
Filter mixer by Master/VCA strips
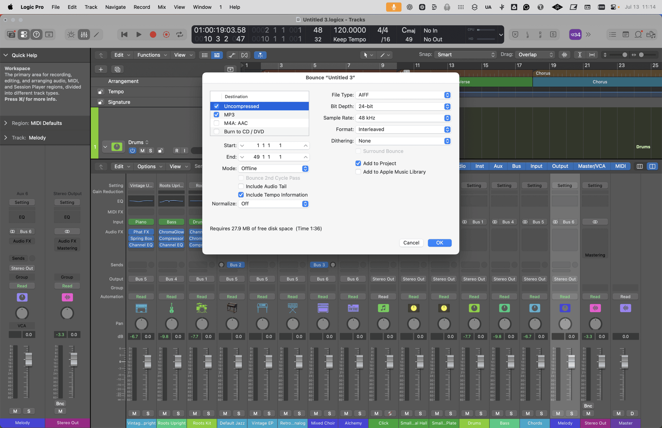coord(591,166)
